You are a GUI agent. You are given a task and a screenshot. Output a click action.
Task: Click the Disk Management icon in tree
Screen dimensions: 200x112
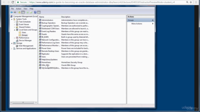17,46
